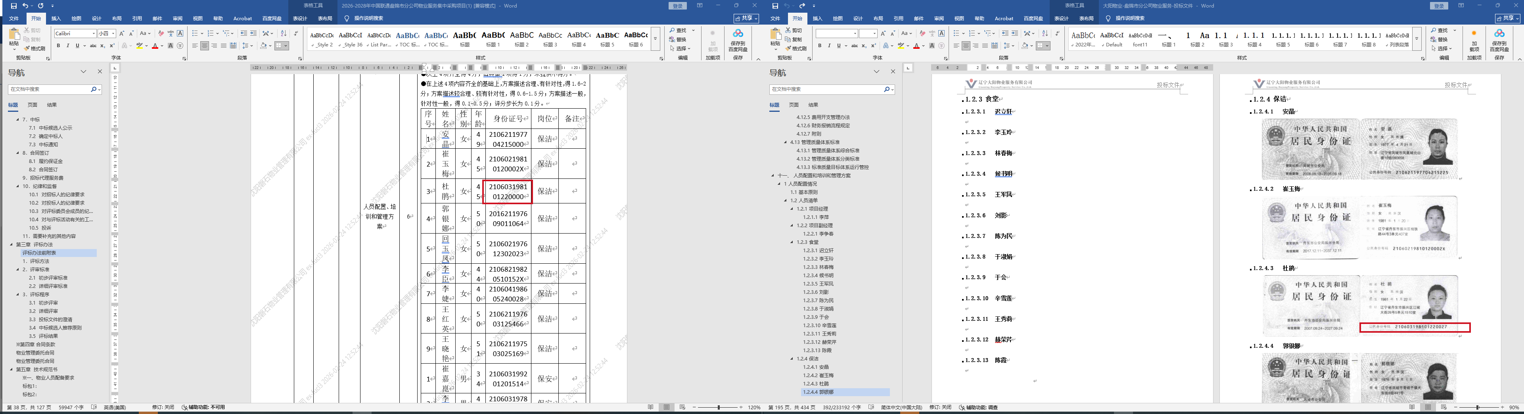The height and width of the screenshot is (414, 1524).
Task: Open '插入' tab in the left Word window
Action: pos(56,18)
